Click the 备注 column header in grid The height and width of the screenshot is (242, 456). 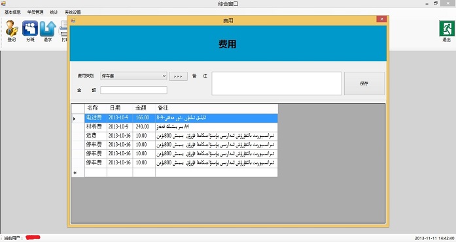217,108
